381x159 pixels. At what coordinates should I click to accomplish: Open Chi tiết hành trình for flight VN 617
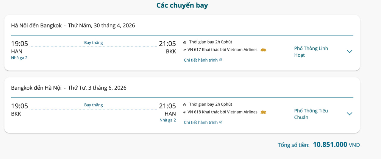[201, 60]
